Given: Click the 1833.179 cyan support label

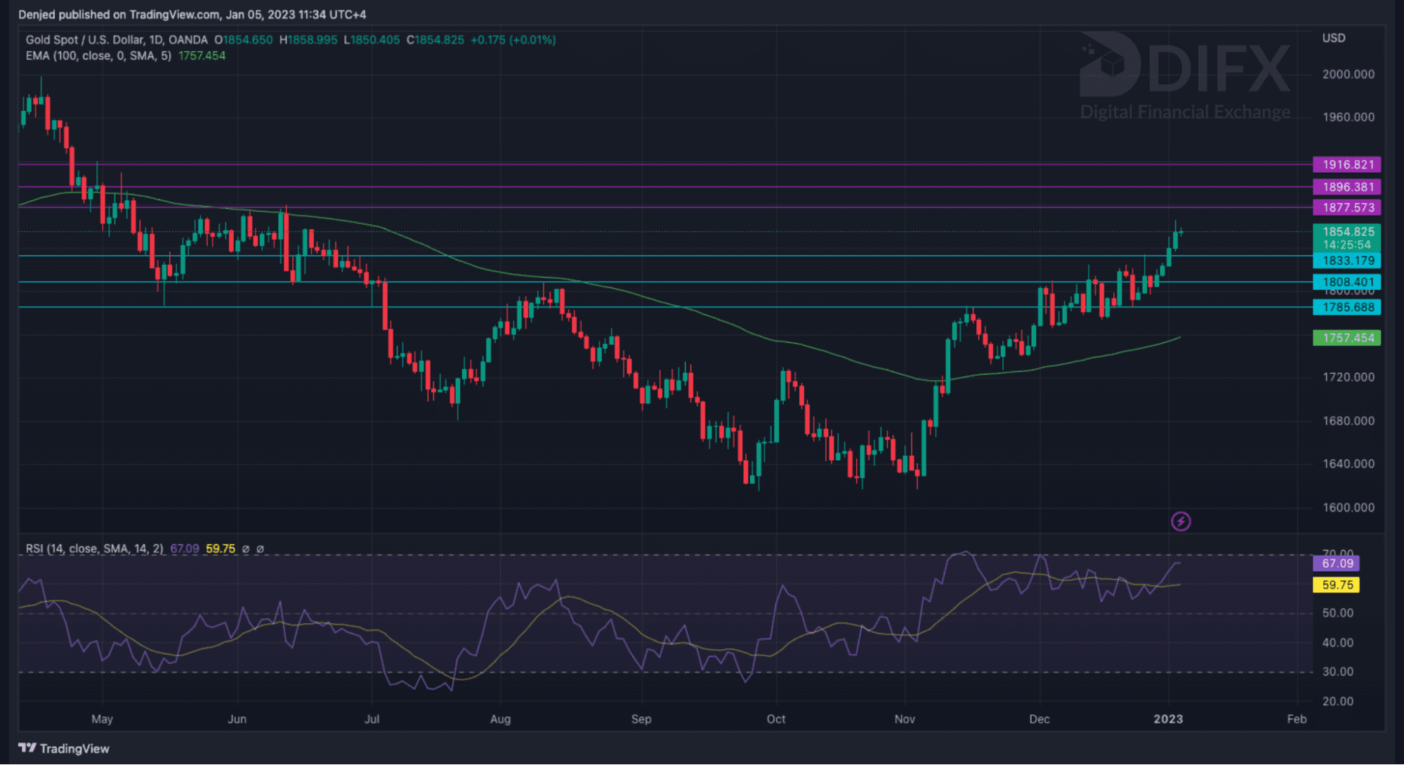Looking at the screenshot, I should coord(1346,261).
